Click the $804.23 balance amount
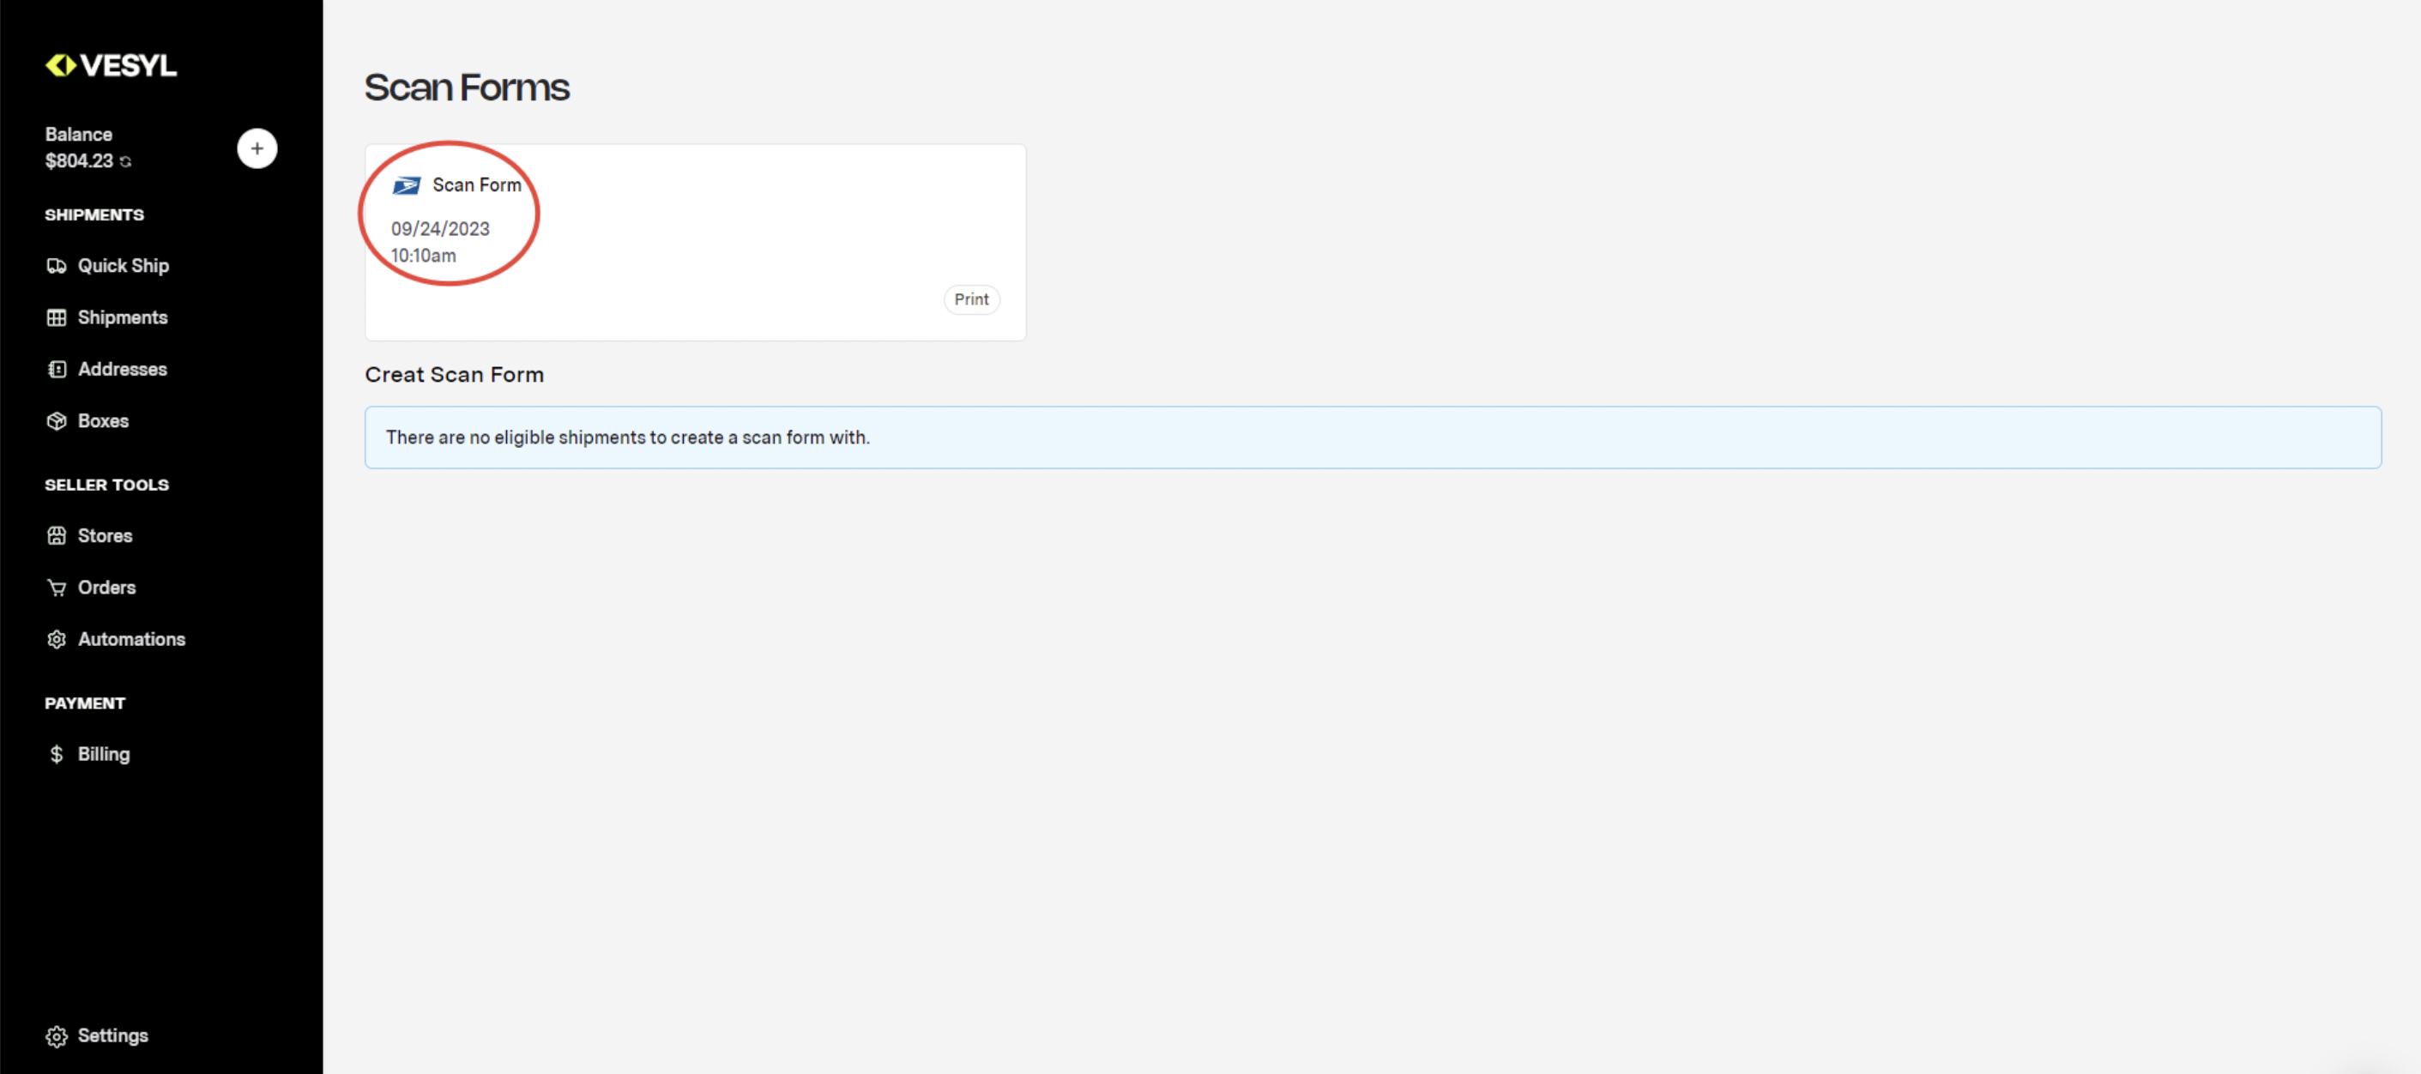Viewport: 2421px width, 1074px height. coord(79,160)
